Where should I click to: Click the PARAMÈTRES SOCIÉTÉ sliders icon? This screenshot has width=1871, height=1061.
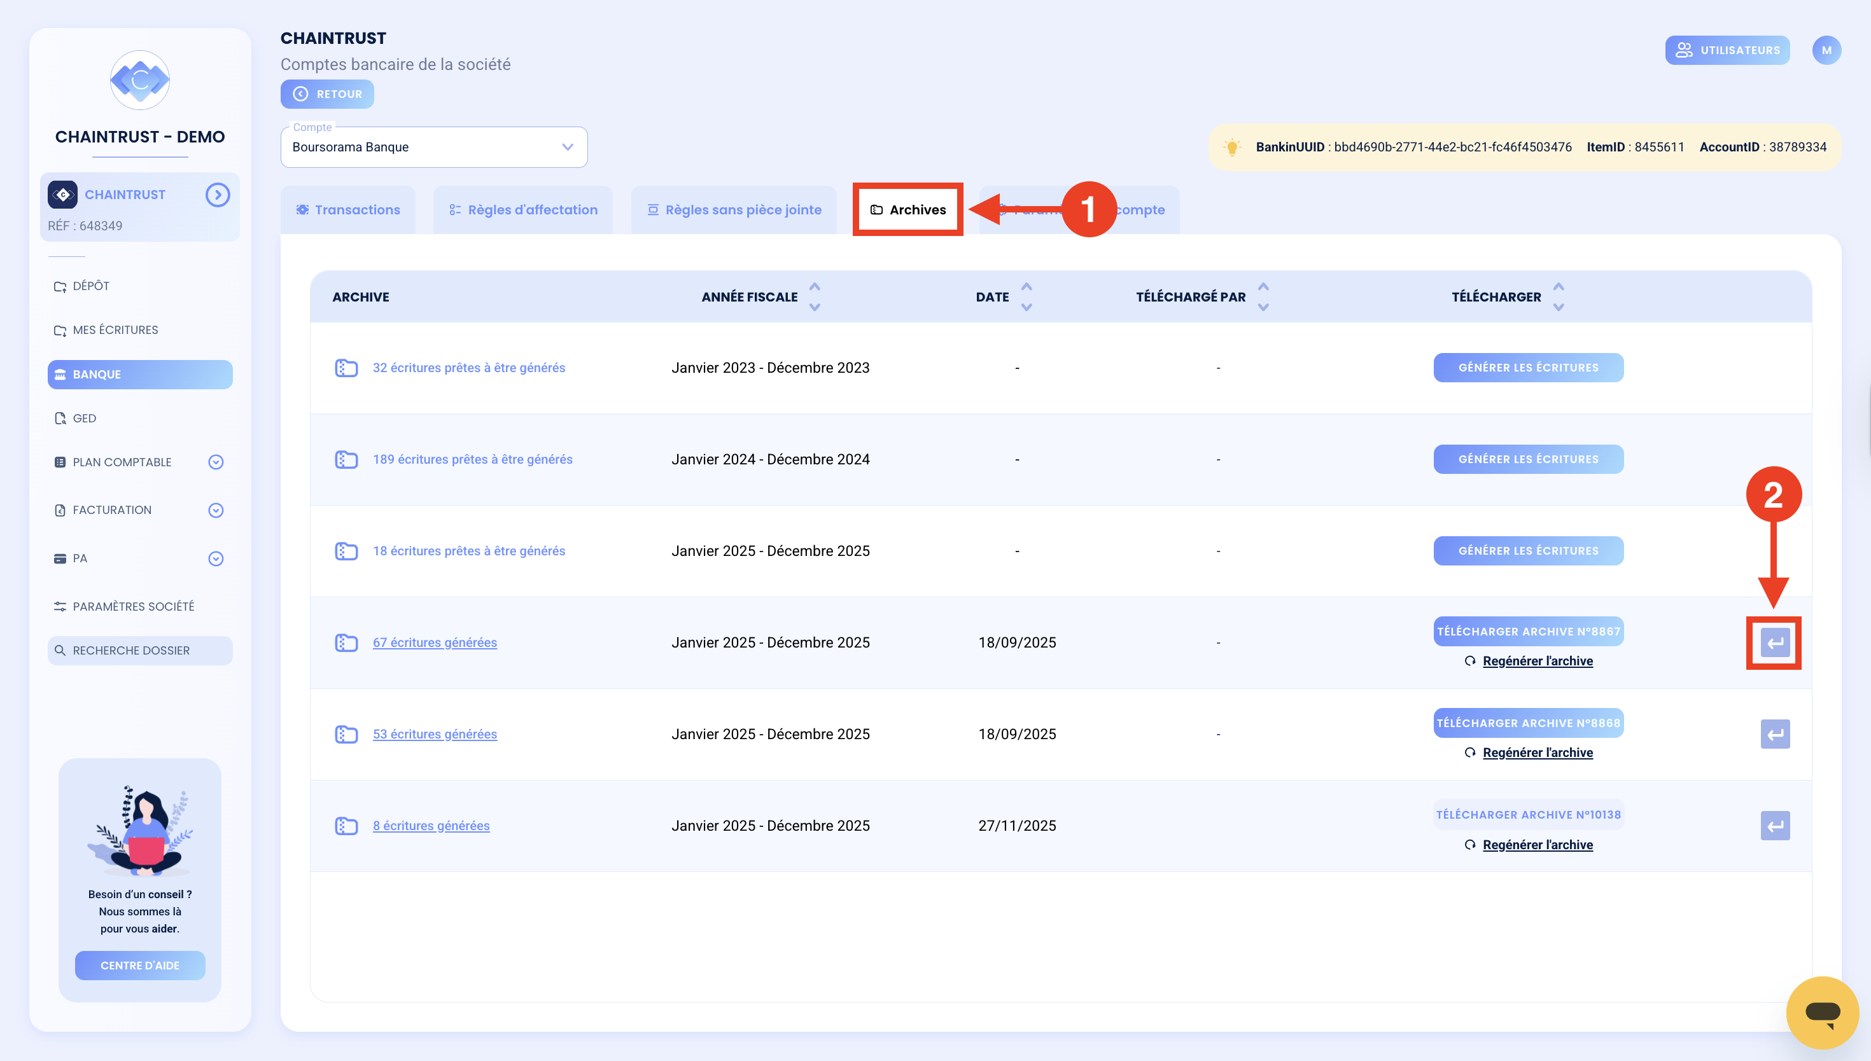(60, 606)
